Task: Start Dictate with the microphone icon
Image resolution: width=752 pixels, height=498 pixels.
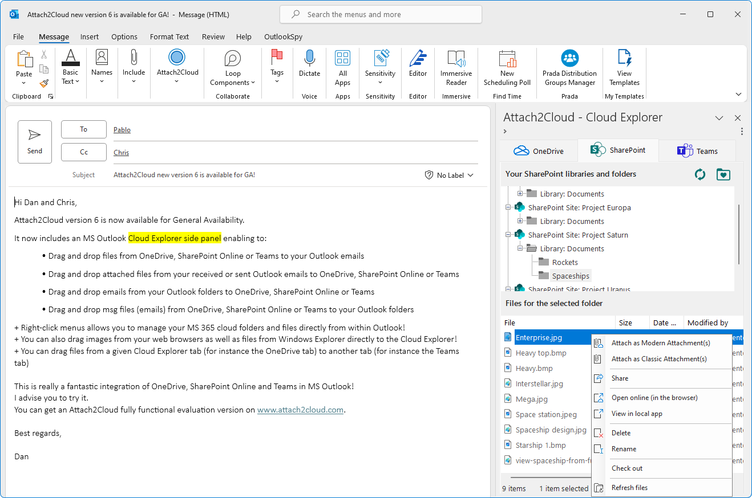Action: [309, 58]
